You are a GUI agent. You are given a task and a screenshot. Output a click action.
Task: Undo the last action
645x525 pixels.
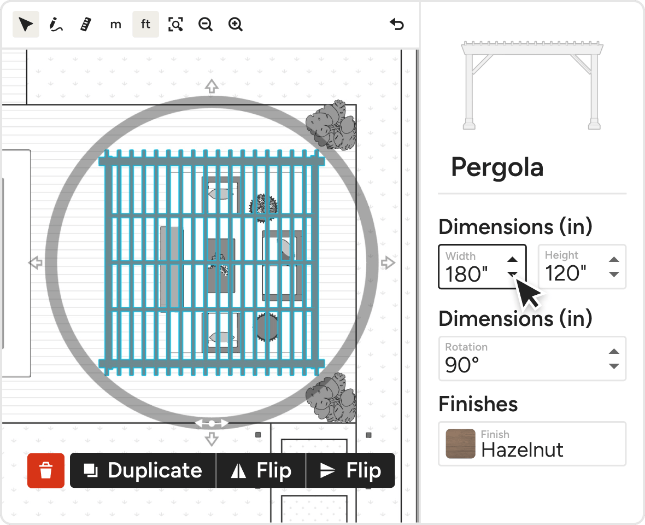coord(397,25)
